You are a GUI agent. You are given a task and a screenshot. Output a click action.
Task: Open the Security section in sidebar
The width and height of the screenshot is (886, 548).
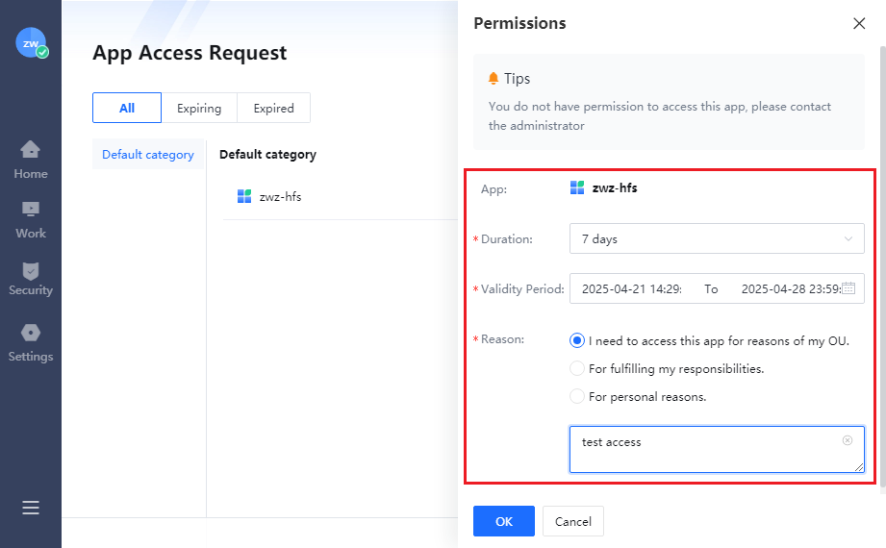(31, 279)
